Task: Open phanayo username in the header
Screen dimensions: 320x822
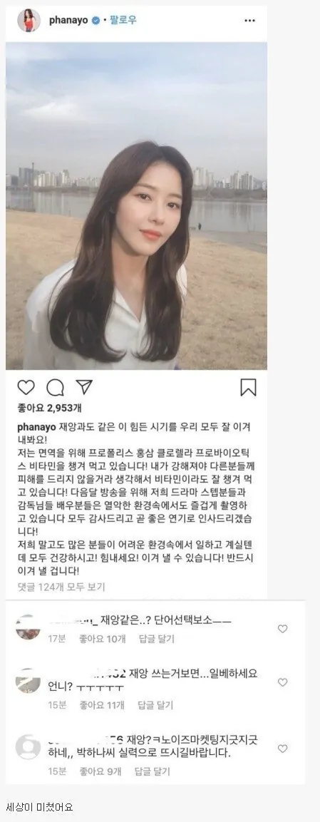Action: (x=69, y=21)
